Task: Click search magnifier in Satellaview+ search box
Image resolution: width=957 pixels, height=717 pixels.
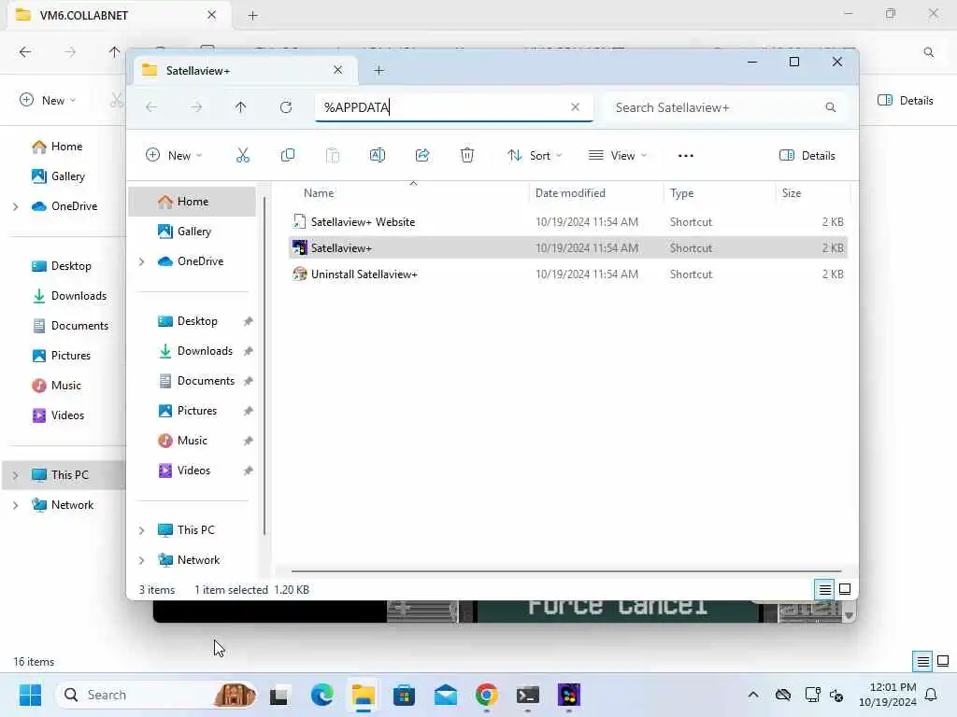Action: (x=831, y=107)
